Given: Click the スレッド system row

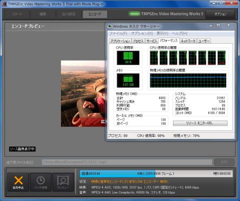Looking at the screenshot, I should pos(200,102).
